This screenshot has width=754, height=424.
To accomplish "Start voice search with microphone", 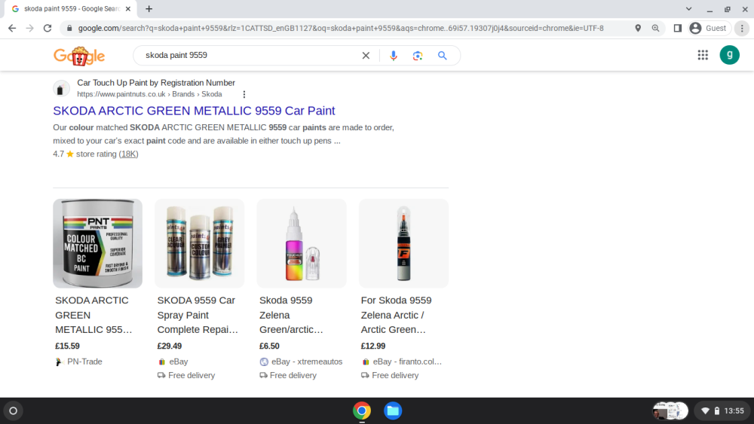I will 394,56.
